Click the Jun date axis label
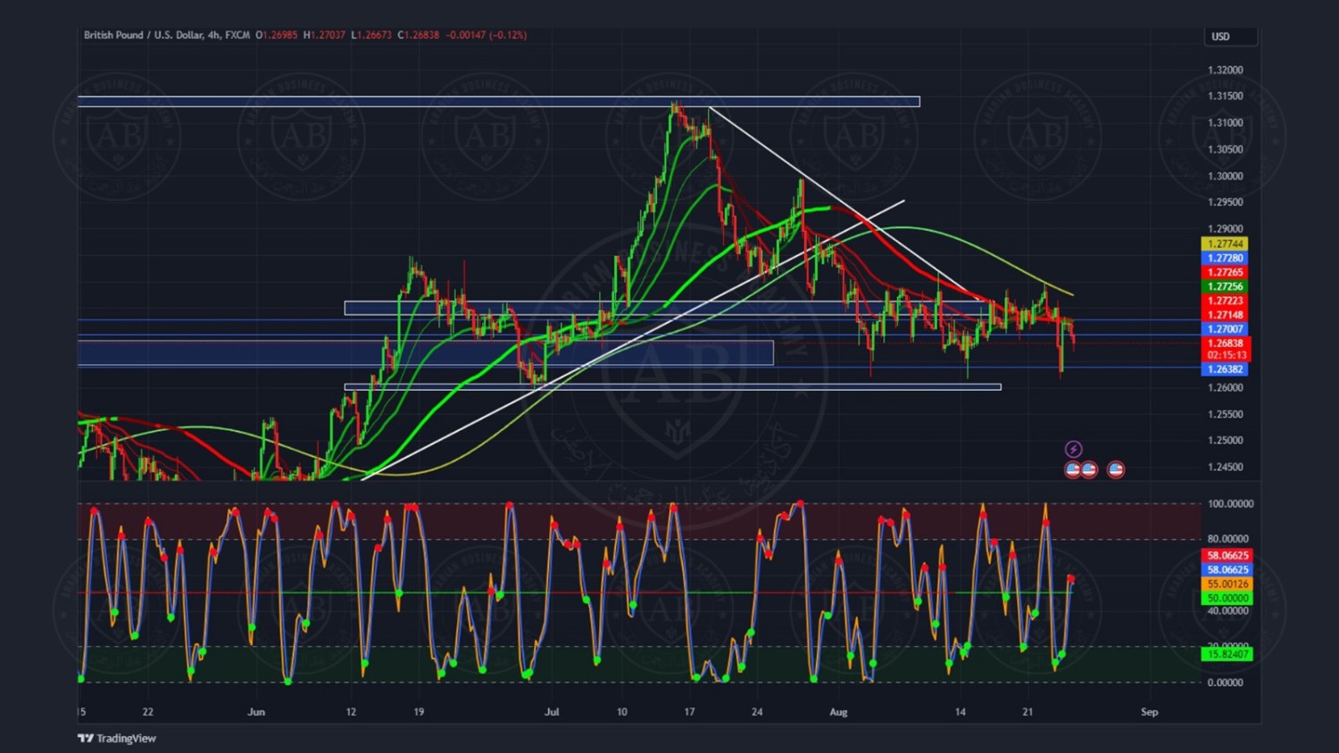The width and height of the screenshot is (1339, 753). [x=256, y=712]
